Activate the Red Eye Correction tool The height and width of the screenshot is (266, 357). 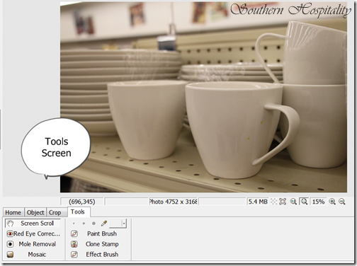[x=33, y=233]
